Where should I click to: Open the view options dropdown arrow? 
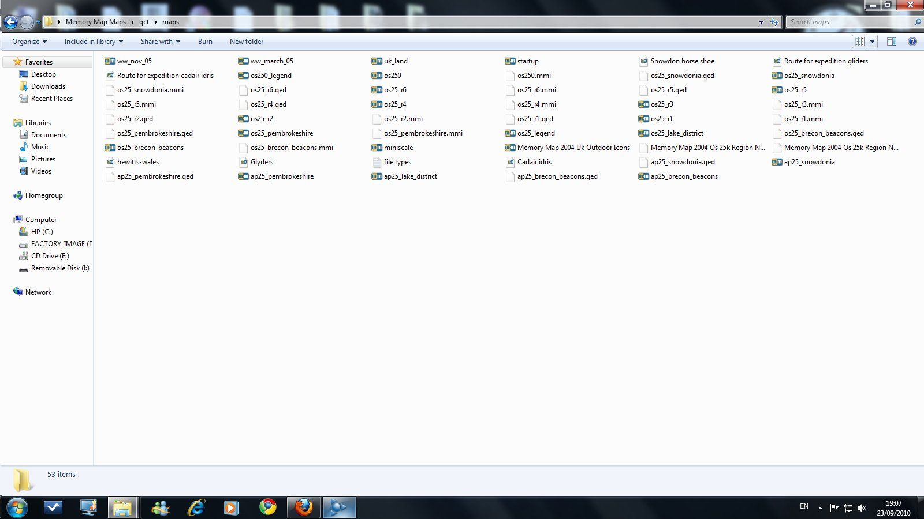pos(873,42)
